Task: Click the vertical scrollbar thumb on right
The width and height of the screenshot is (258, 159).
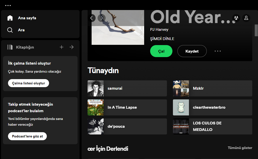Action: [x=256, y=30]
